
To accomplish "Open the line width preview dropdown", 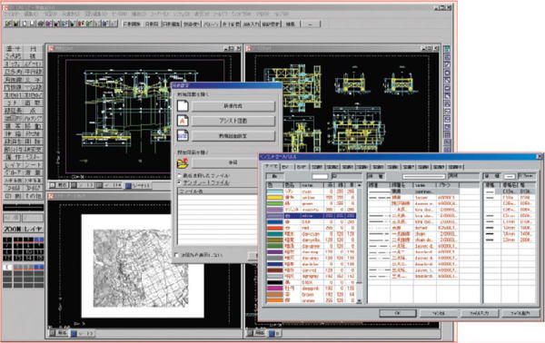I will click(x=510, y=176).
